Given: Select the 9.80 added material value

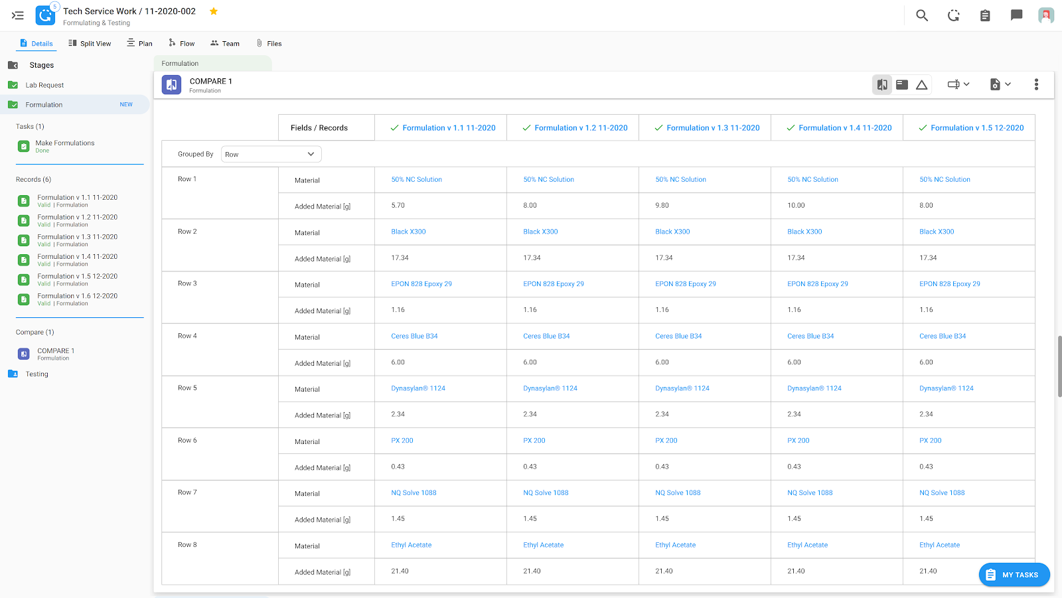Looking at the screenshot, I should click(x=662, y=206).
